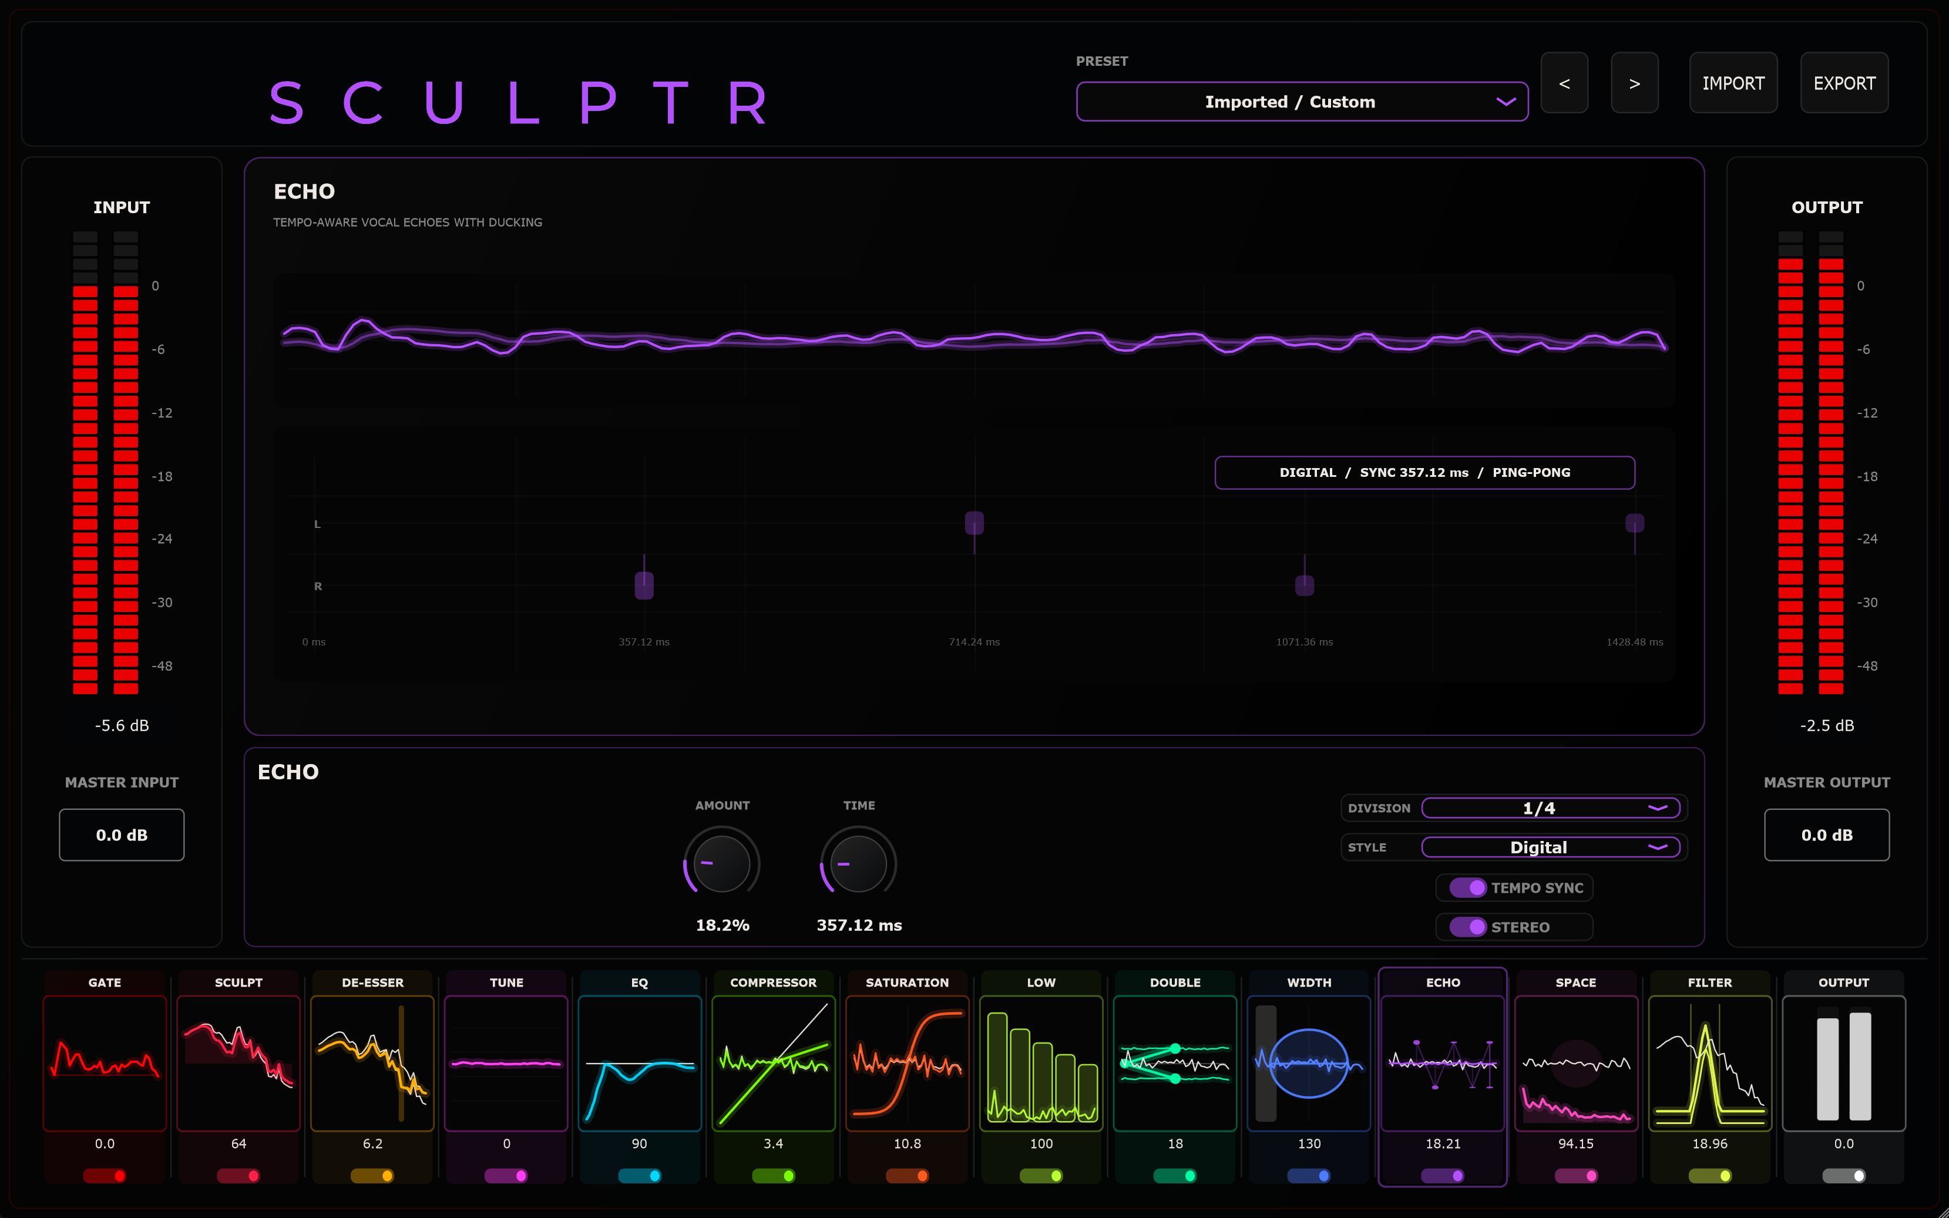Open the Gate module thumbnail
1949x1218 pixels.
coord(105,1064)
